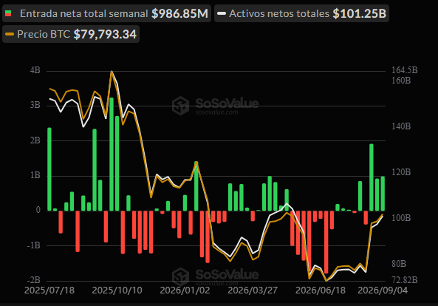Click the 2B left axis label

35,140
